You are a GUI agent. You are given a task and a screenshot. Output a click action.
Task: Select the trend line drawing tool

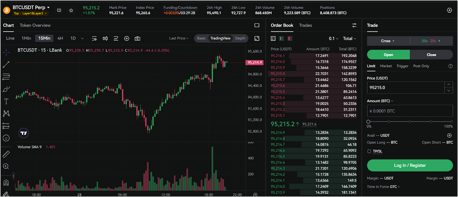[x=6, y=64]
